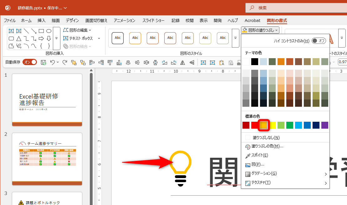The width and height of the screenshot is (347, 205).
Task: Select the scribble freeform shape
Action: click(x=19, y=46)
